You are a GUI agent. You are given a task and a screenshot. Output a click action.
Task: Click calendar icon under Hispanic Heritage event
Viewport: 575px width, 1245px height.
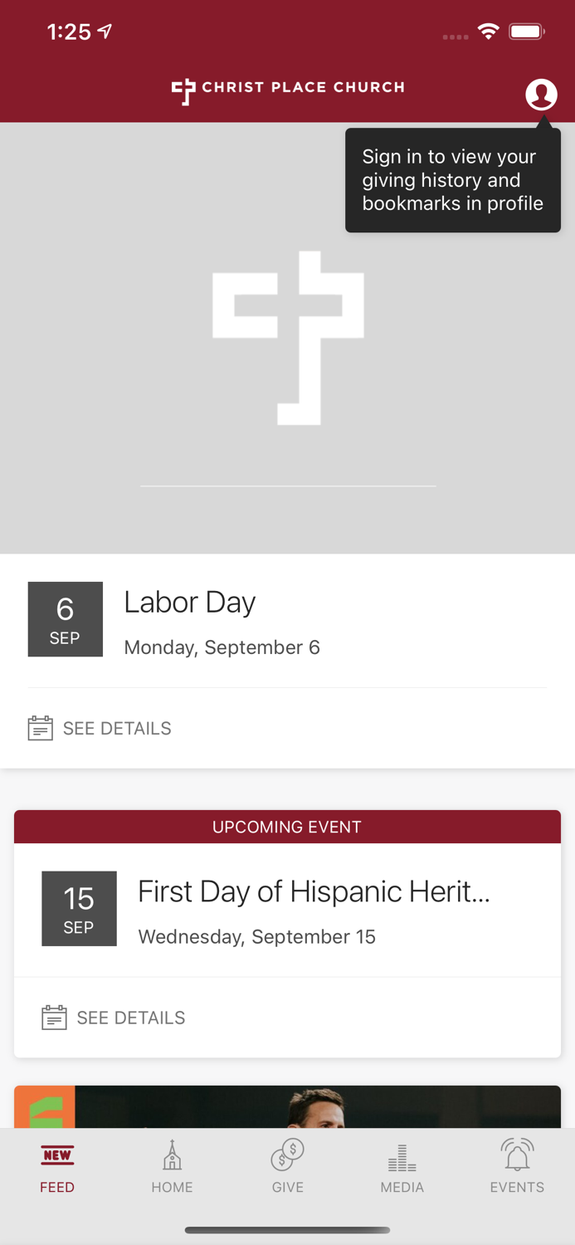coord(54,1018)
